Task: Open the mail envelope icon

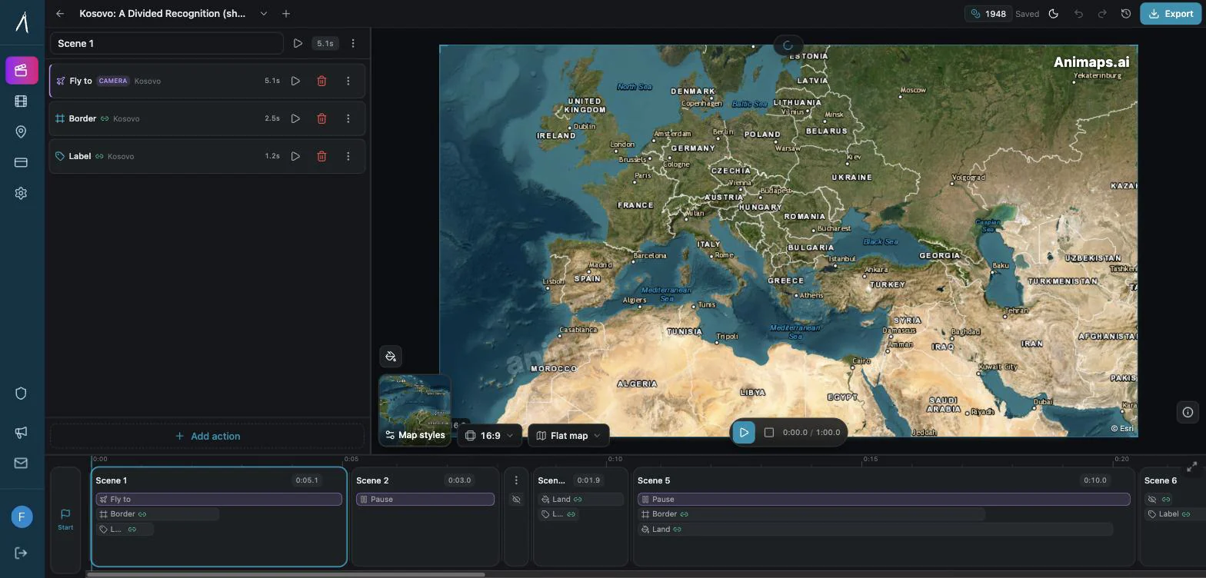Action: pyautogui.click(x=22, y=463)
